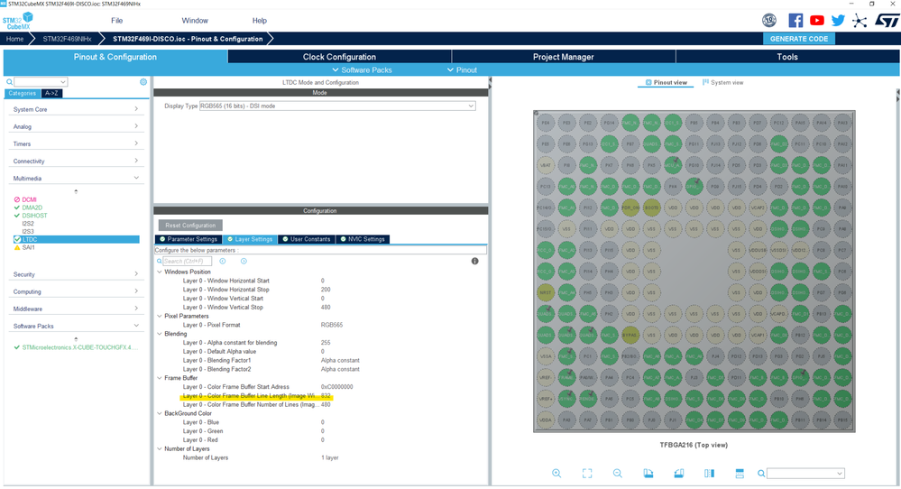Switch to the Clock Configuration tab
Image resolution: width=901 pixels, height=489 pixels.
click(340, 57)
